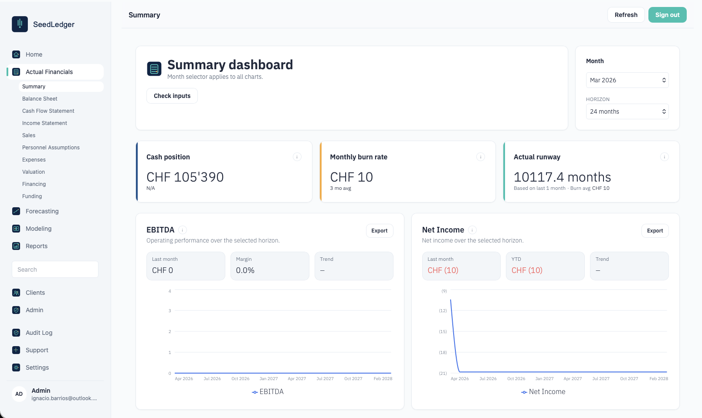Click CHF 105'390 cash position value
Viewport: 702px width, 418px height.
(x=185, y=177)
